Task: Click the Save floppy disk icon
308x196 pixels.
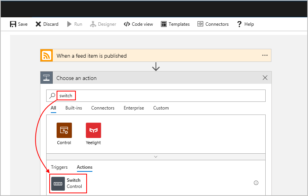Action: 13,24
